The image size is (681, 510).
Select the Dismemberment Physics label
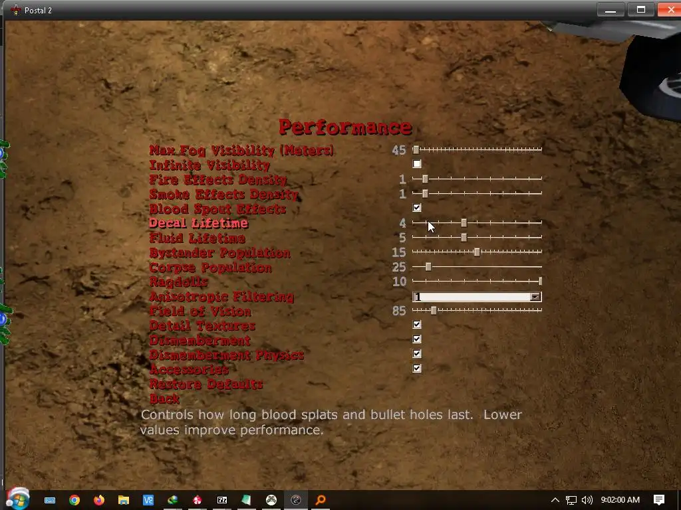226,355
